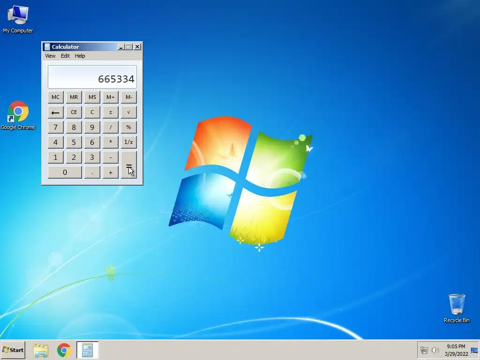Subtract from memory with M-
The image size is (480, 360).
(x=128, y=97)
